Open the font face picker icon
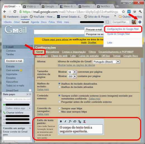Image resolution: width=145 pixels, height=144 pixels. tap(70, 121)
